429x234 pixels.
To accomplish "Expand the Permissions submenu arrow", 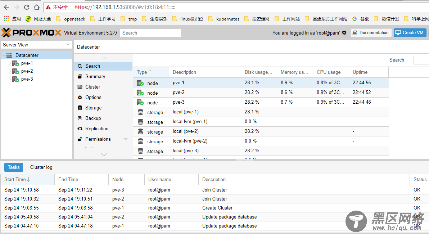I will [x=126, y=139].
